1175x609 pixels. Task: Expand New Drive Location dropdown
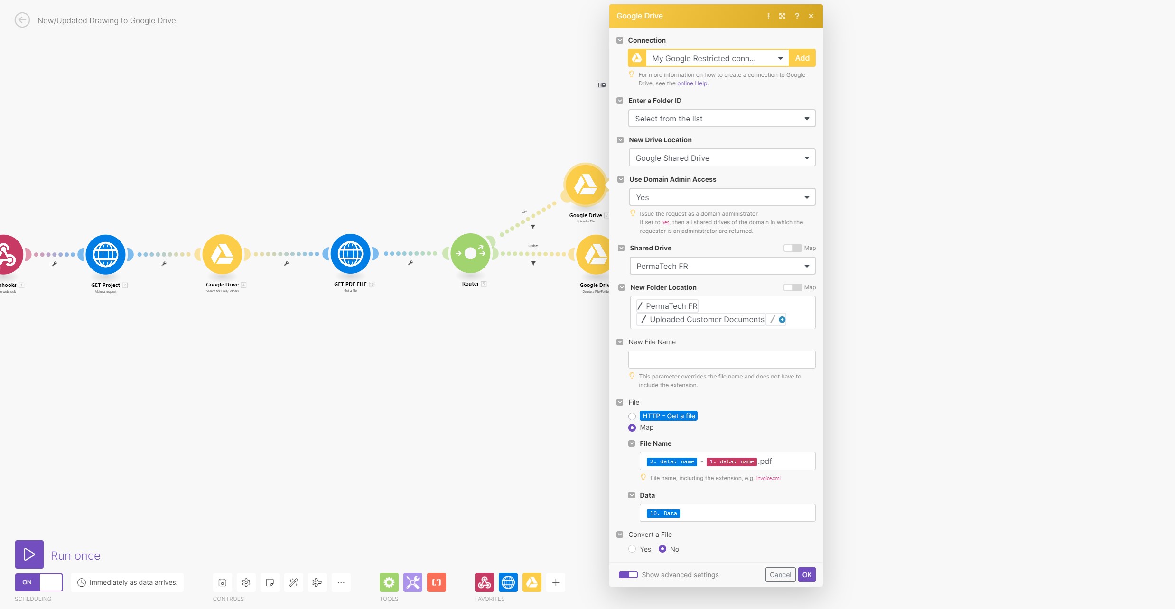(721, 158)
